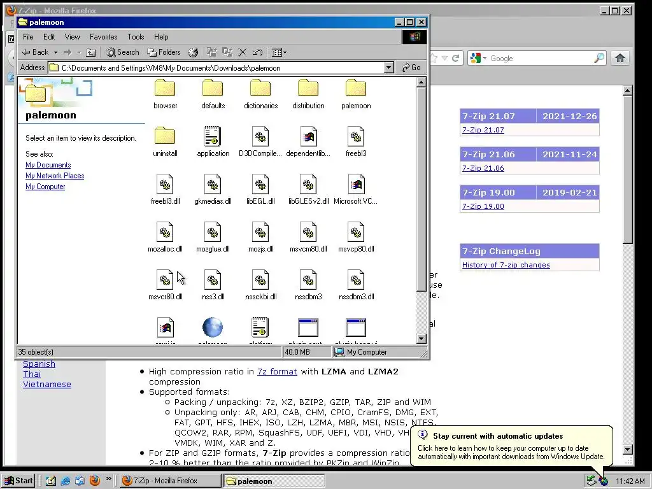Expand the Address bar dropdown arrow
Screen dimensions: 652x489
coord(389,67)
